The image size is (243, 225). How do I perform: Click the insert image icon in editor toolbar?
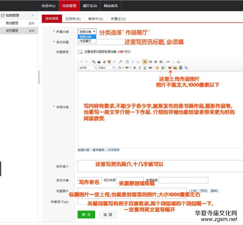click(x=170, y=67)
